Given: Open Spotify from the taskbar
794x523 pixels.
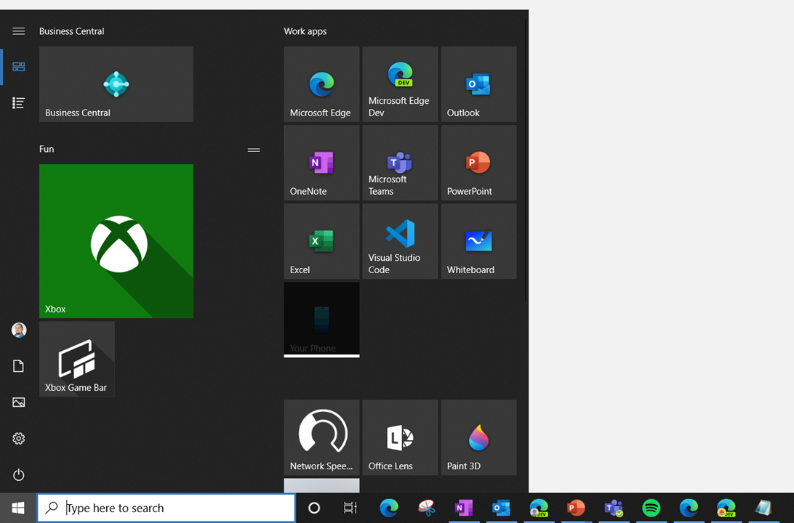Looking at the screenshot, I should tap(651, 508).
